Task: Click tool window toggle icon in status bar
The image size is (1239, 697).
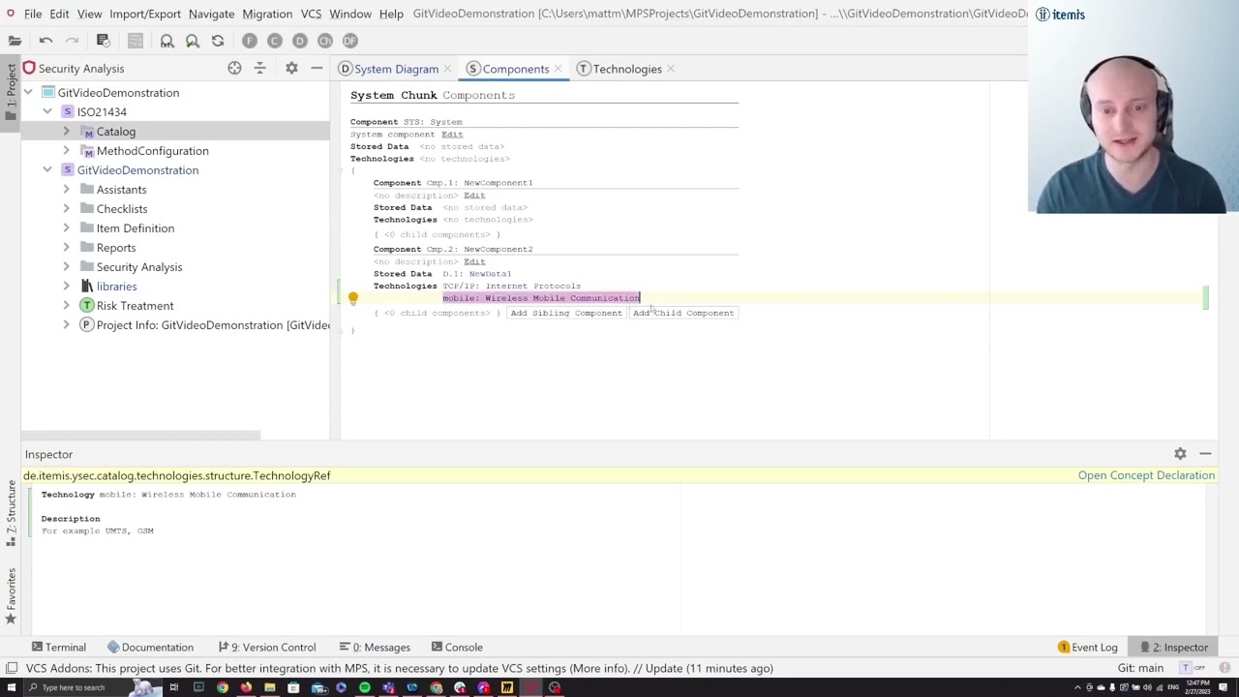Action: pyautogui.click(x=11, y=668)
